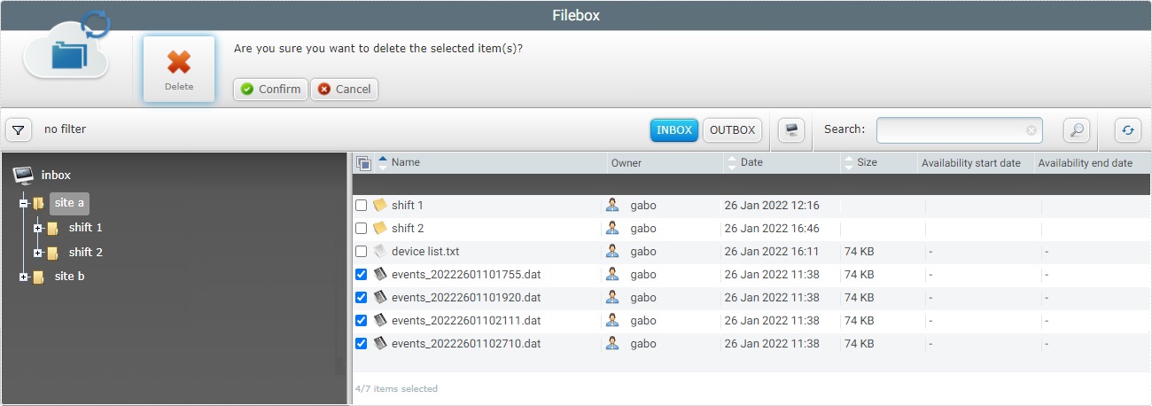Click the file icon of events_20222601102111.dat
1152x406 pixels.
[380, 320]
